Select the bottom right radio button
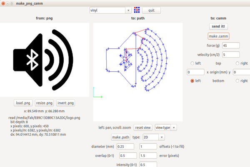The image size is (250, 167). pyautogui.click(x=237, y=81)
